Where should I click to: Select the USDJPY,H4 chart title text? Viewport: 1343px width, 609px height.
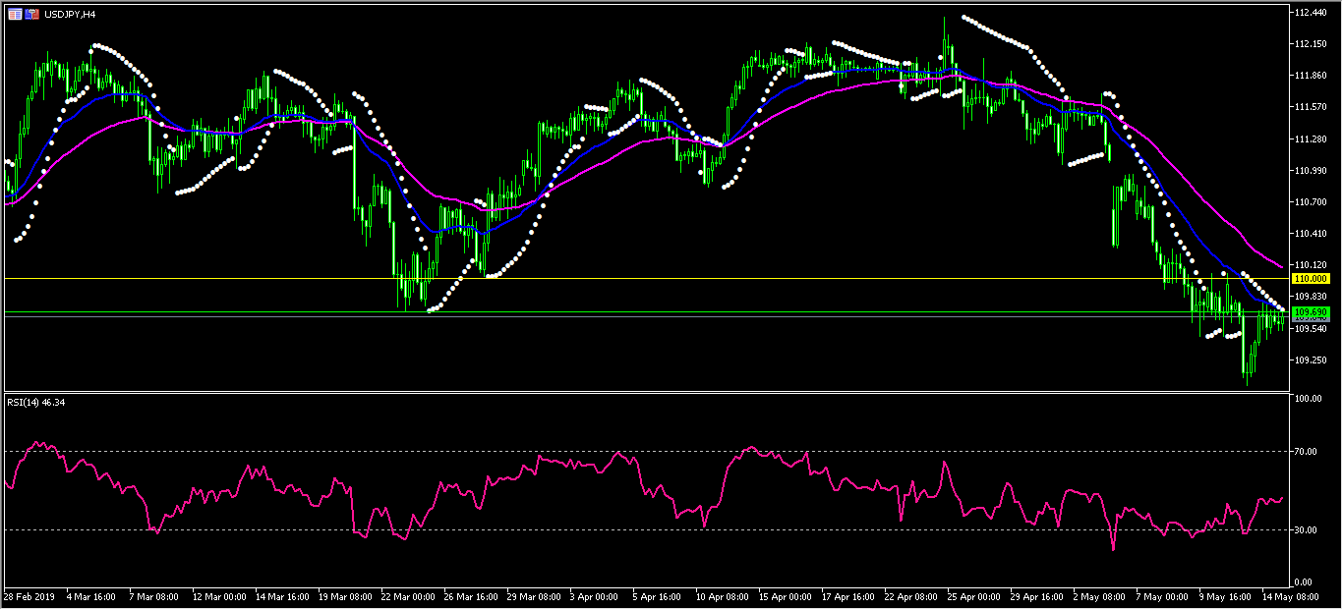coord(70,15)
